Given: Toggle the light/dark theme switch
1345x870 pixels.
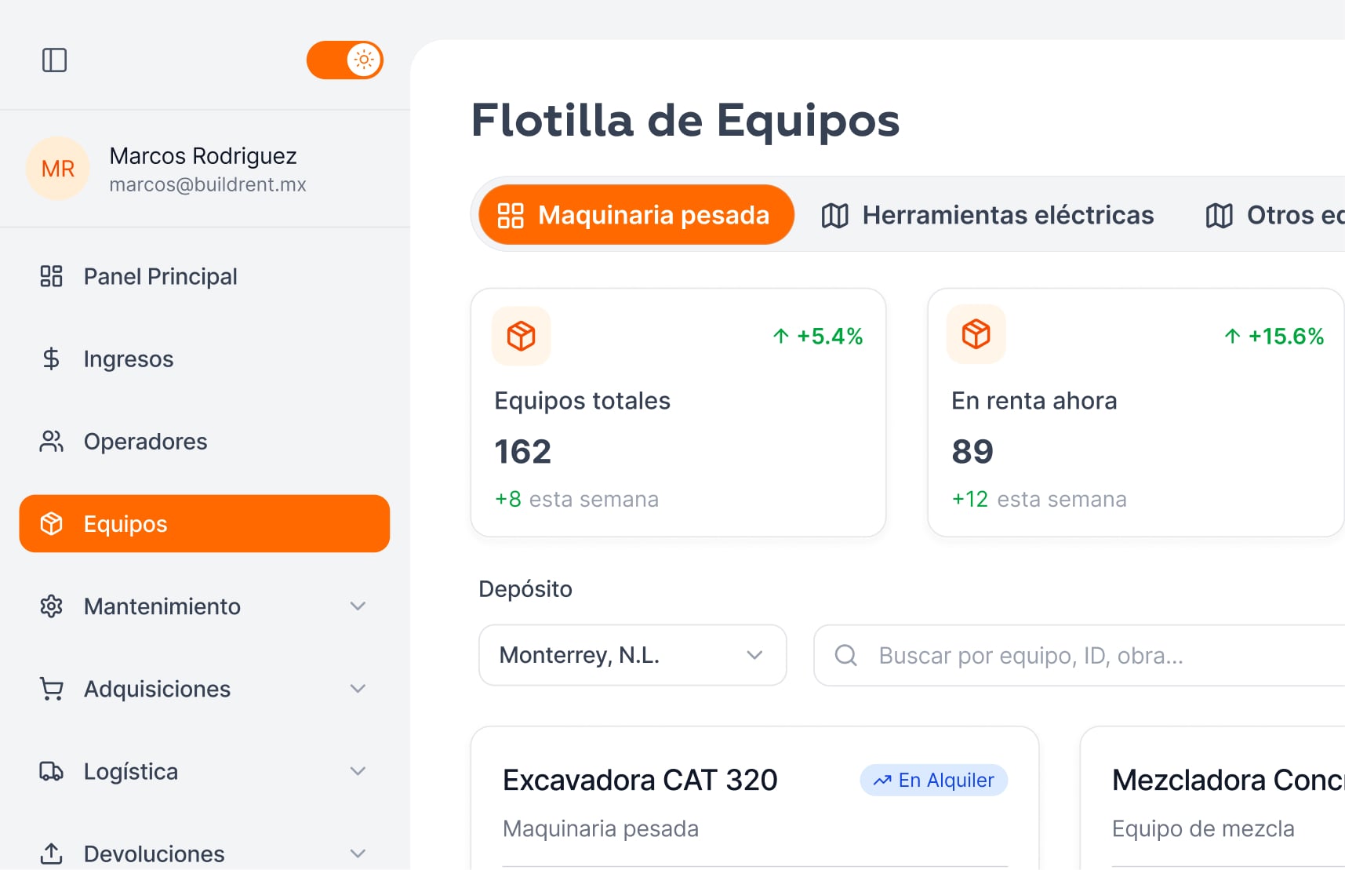Looking at the screenshot, I should coord(345,60).
